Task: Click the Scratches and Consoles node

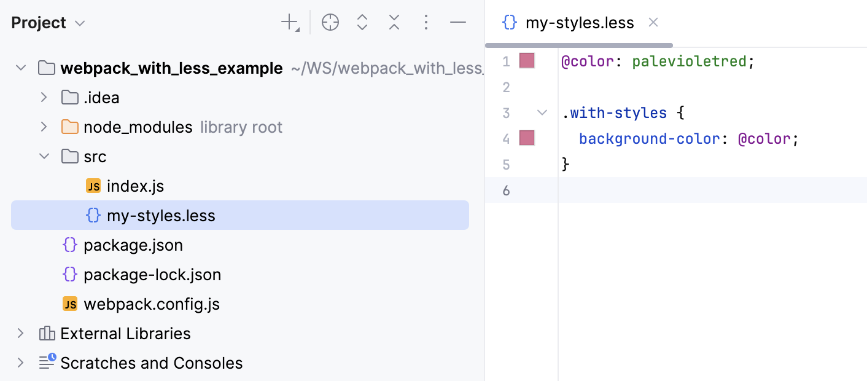Action: coord(151,363)
